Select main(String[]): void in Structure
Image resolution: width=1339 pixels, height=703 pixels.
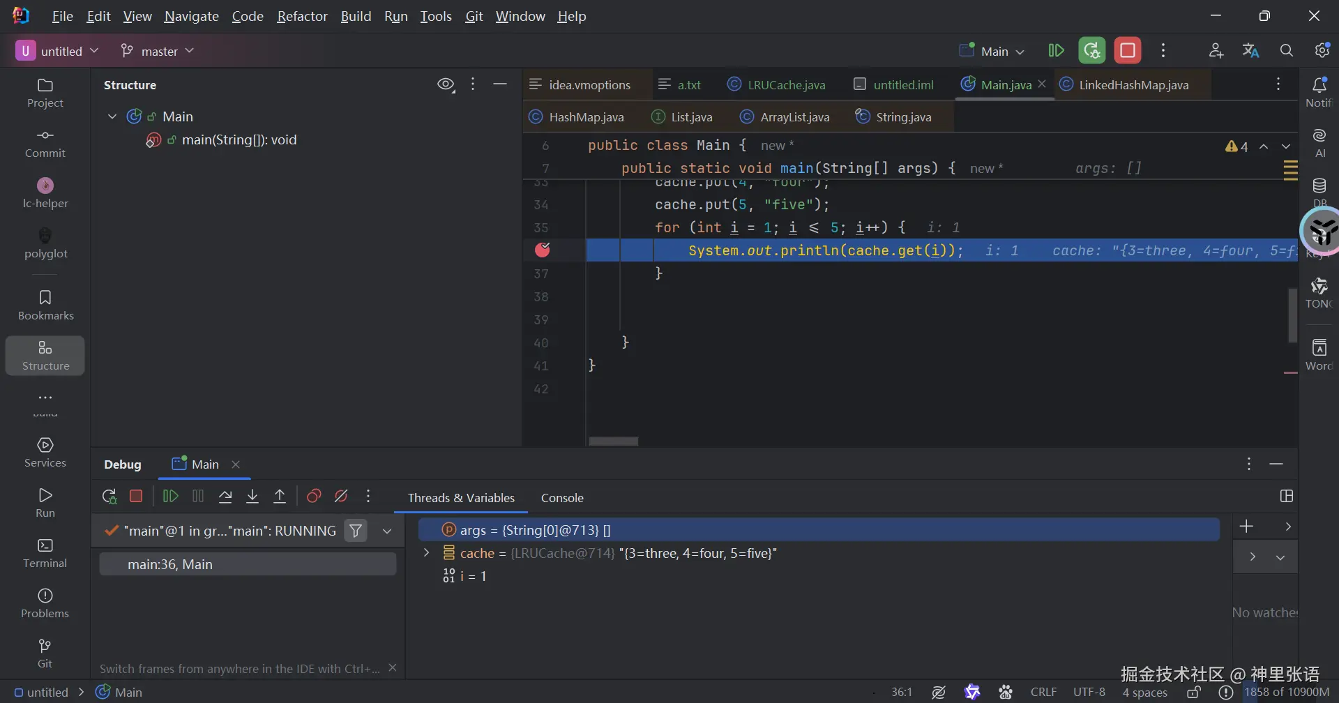click(x=239, y=140)
